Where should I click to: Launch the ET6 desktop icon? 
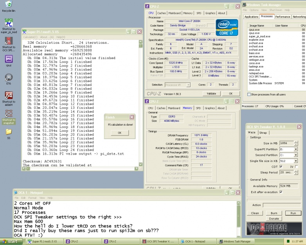9,77
